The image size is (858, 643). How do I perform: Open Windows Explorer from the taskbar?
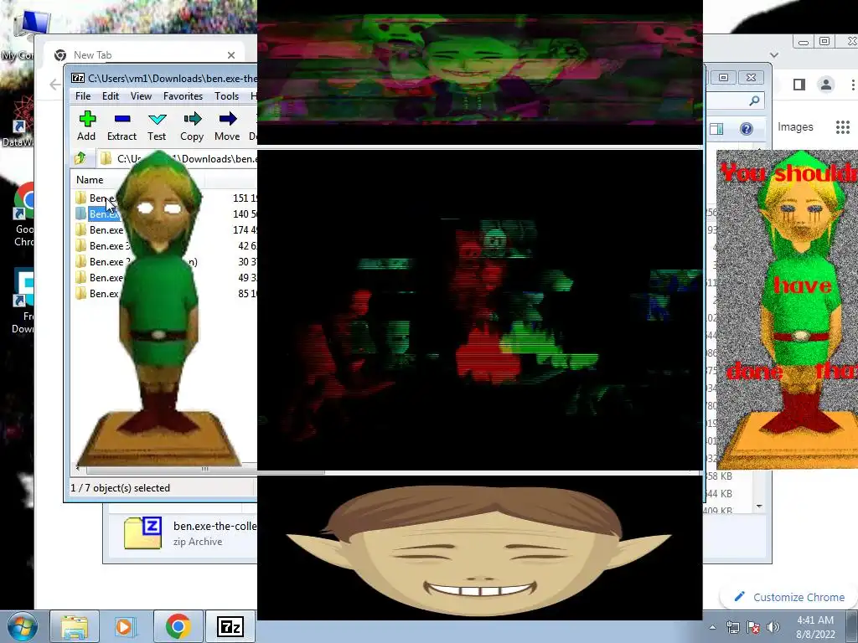pyautogui.click(x=75, y=626)
